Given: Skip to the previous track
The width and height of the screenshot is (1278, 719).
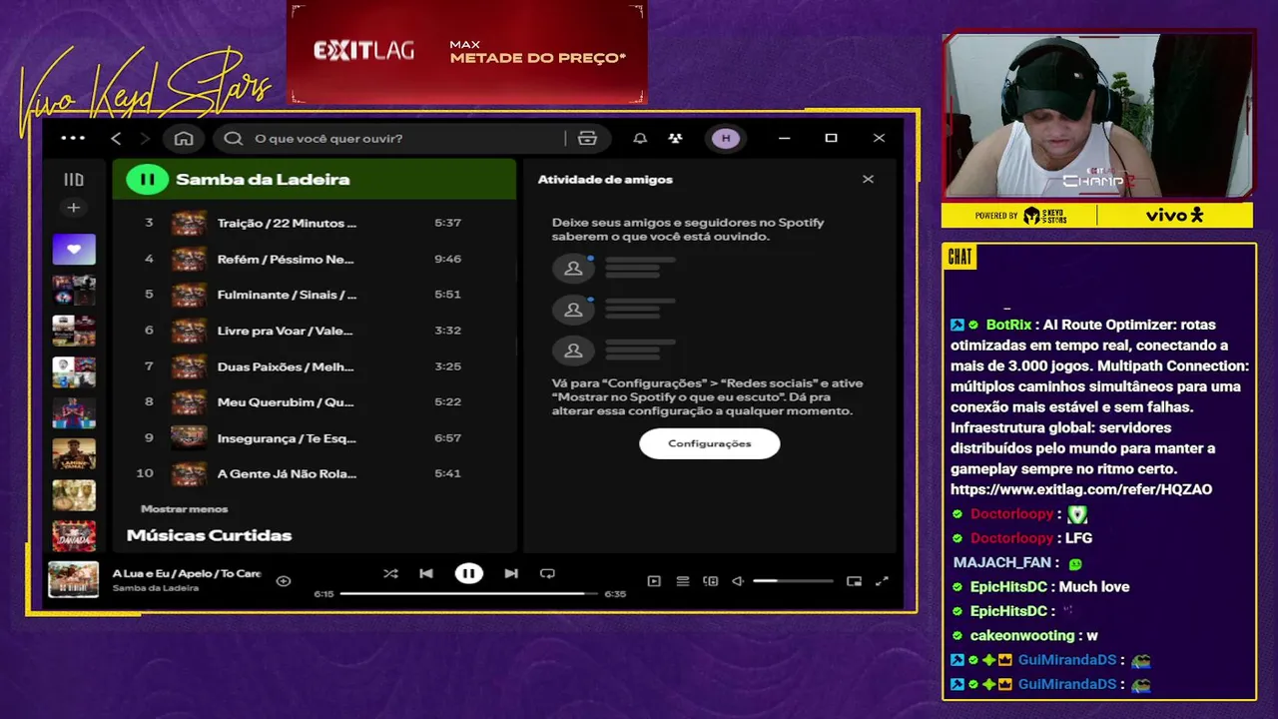Looking at the screenshot, I should pyautogui.click(x=426, y=574).
